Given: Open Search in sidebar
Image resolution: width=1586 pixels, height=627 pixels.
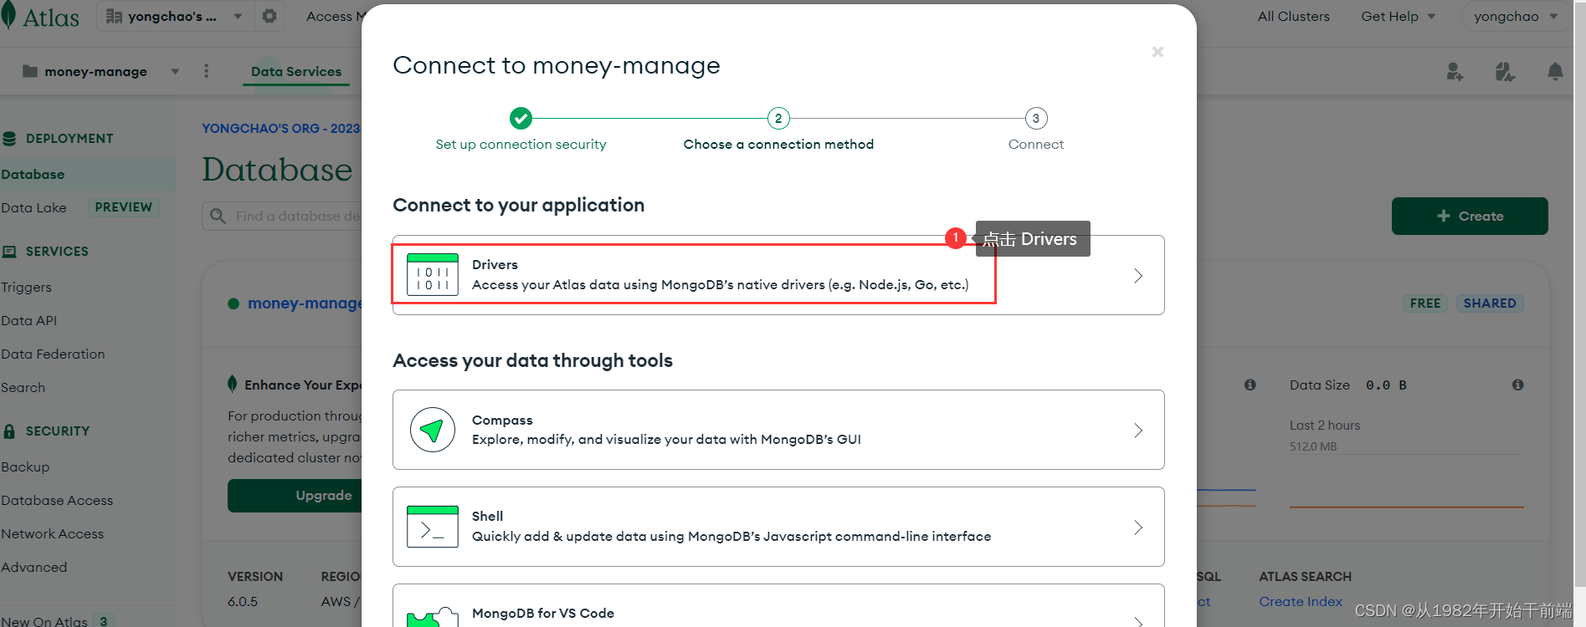Looking at the screenshot, I should click(x=23, y=387).
